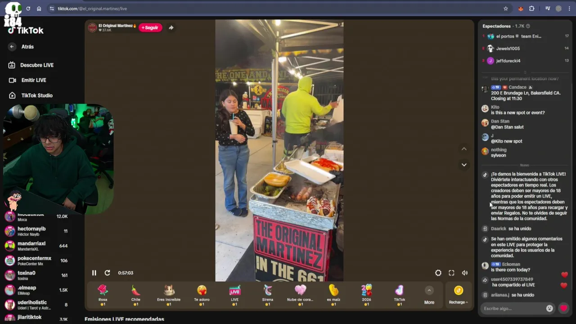The width and height of the screenshot is (576, 324).
Task: Open .elmeap in followed list
Action: tap(36, 290)
